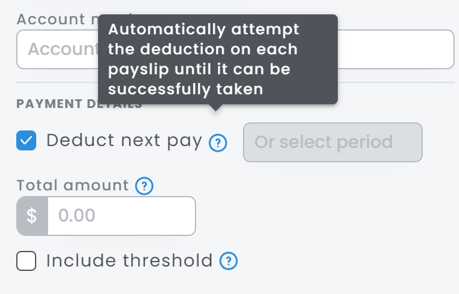Click the tooltip's downward pointer arrow
Screen dimensions: 459x294
point(215,107)
